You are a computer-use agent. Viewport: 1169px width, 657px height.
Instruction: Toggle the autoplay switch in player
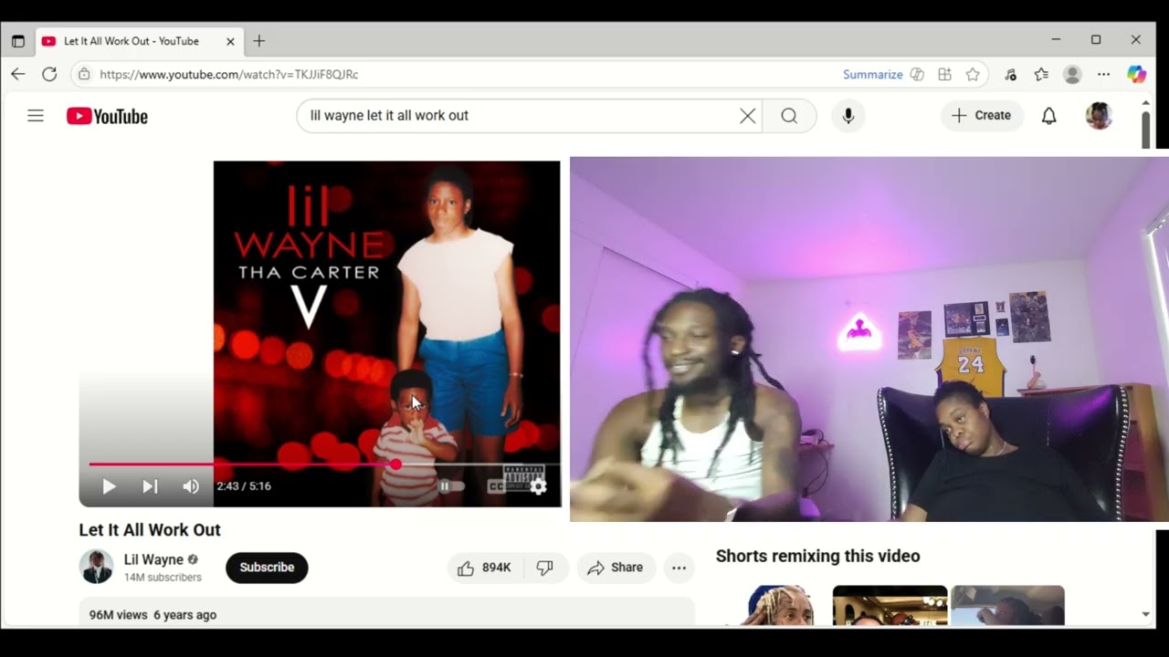click(x=451, y=486)
